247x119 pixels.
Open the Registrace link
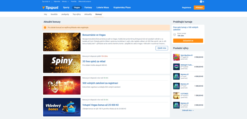(x=187, y=8)
